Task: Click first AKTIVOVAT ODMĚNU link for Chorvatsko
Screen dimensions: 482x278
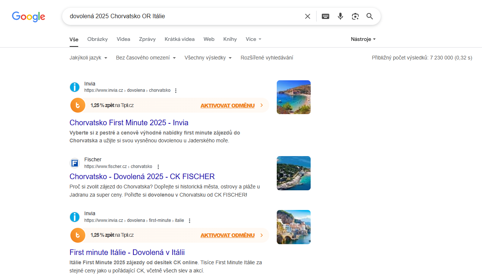Action: 228,106
